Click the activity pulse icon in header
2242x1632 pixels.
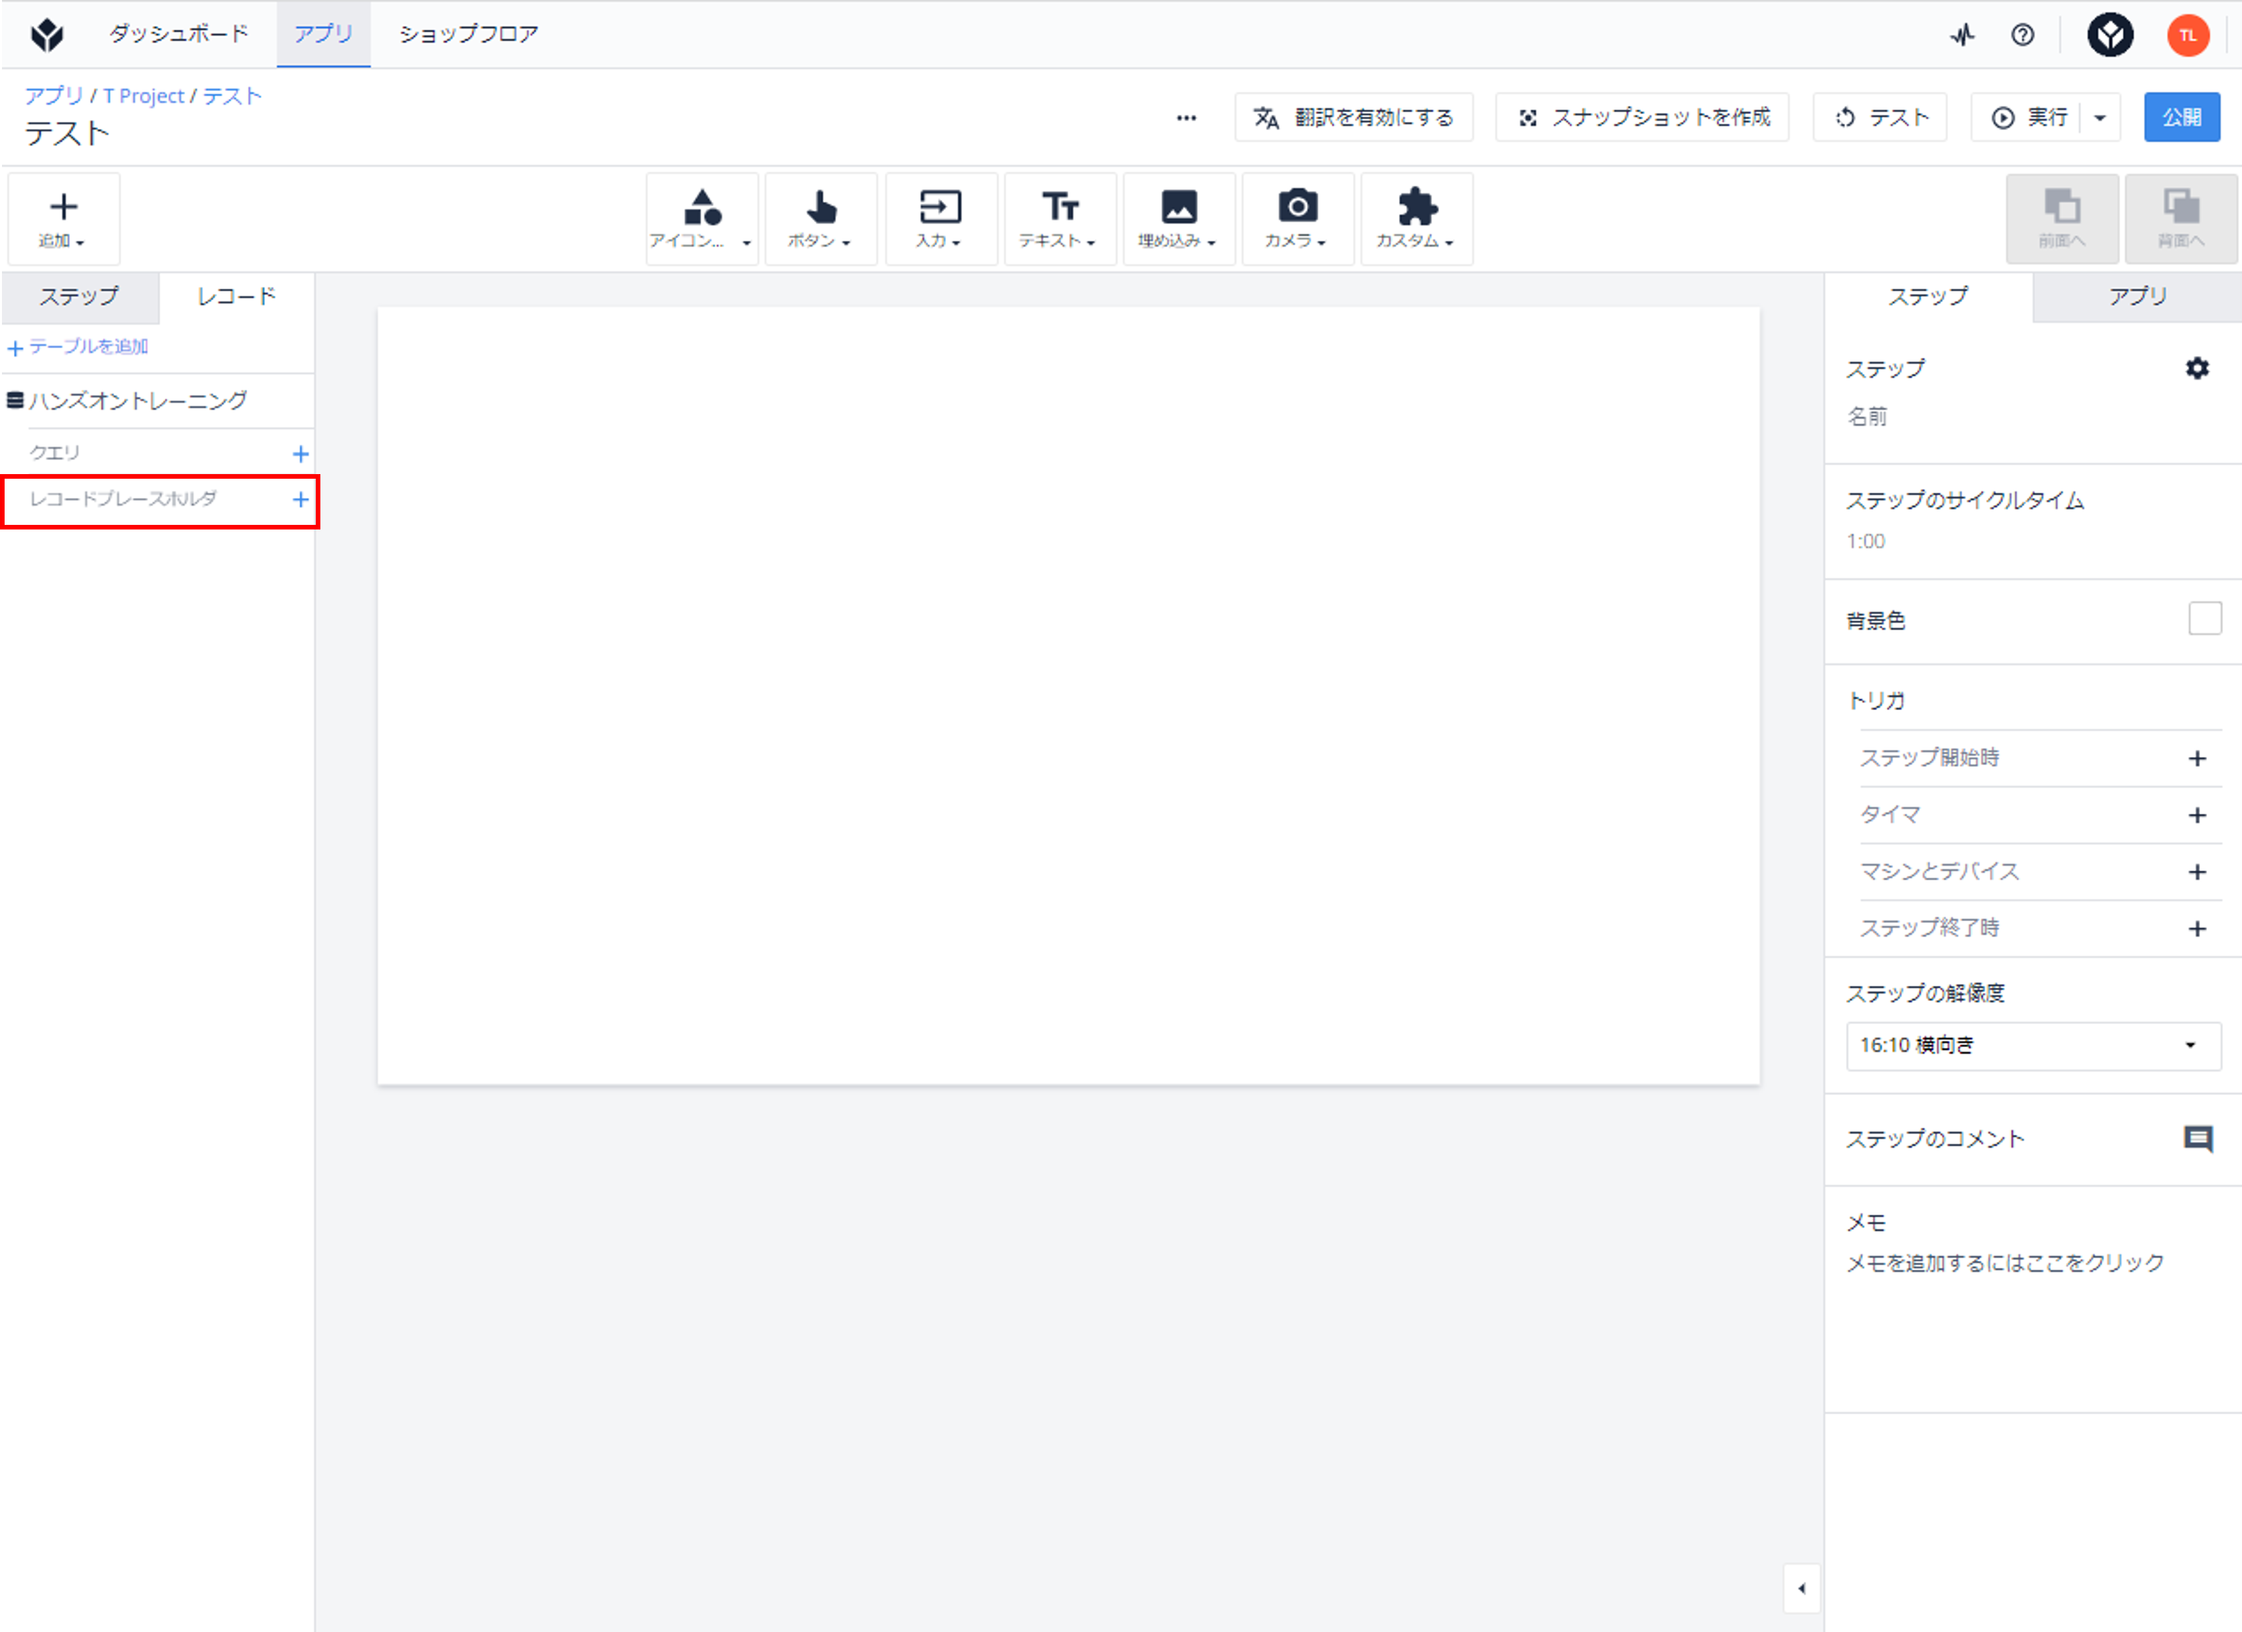(1962, 36)
